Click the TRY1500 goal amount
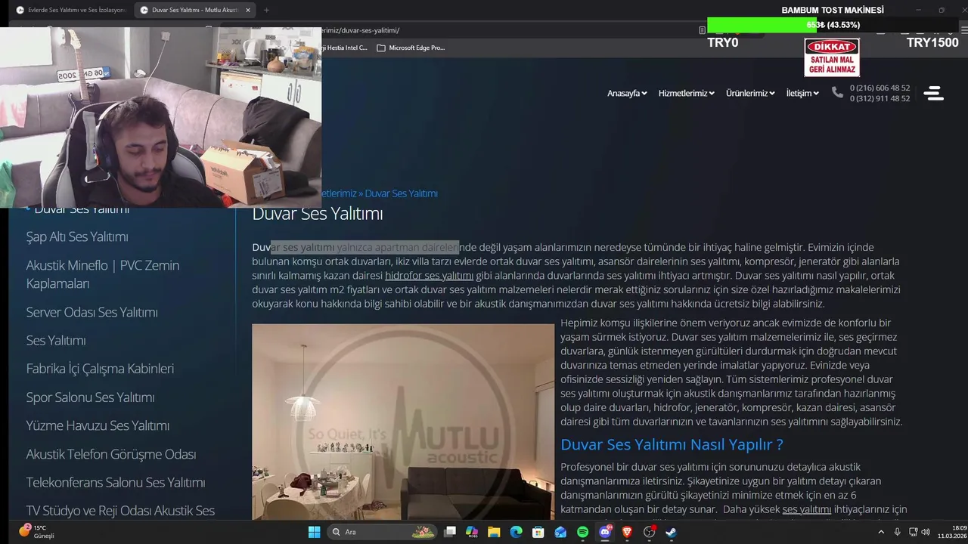 click(x=932, y=42)
